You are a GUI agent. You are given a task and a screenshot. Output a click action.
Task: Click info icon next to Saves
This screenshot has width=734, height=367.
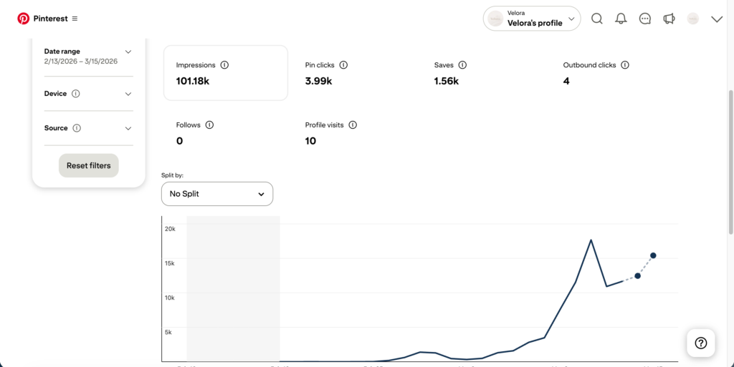point(462,65)
